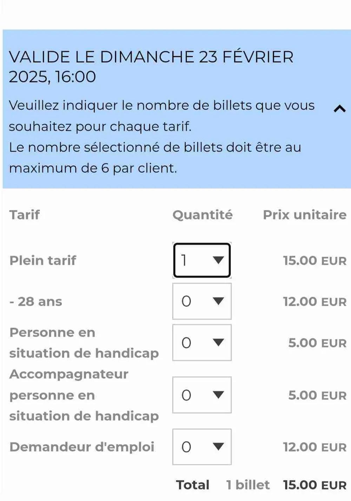This screenshot has height=501, width=351.
Task: Click the - 28 ans tariff label
Action: [36, 302]
